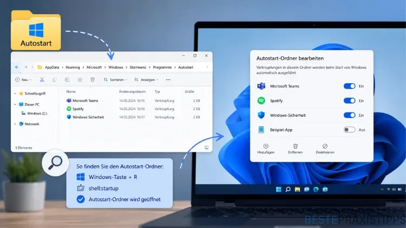Select AppData in the address breadcrumb
406x228 pixels.
tap(52, 67)
